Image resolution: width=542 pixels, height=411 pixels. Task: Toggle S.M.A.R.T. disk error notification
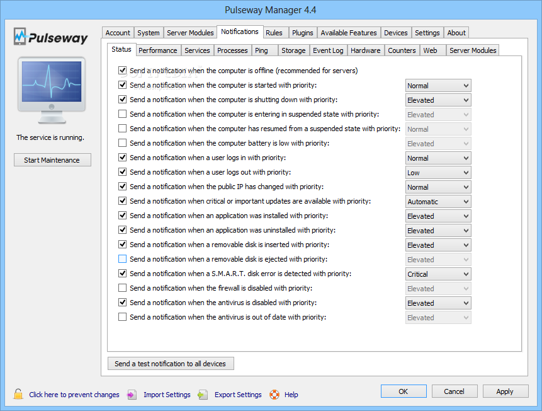(122, 274)
